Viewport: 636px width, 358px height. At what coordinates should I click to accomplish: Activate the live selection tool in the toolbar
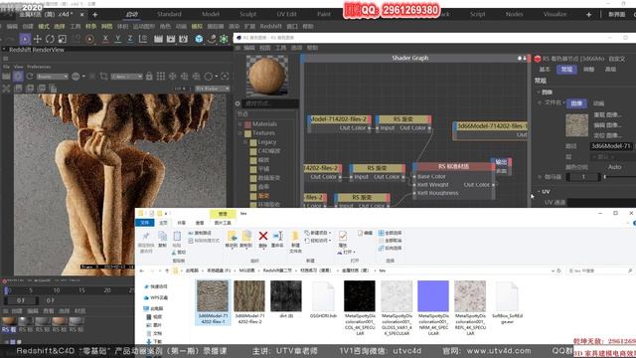point(25,39)
